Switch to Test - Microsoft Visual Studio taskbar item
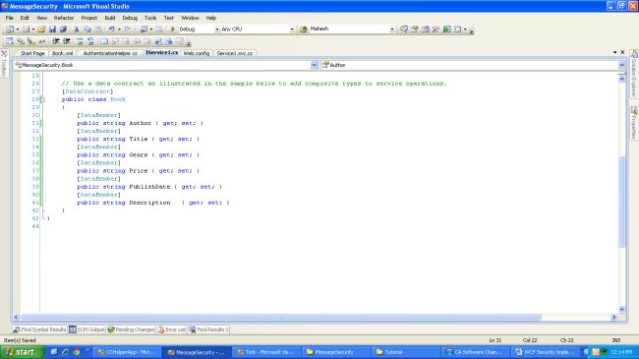Image resolution: width=639 pixels, height=359 pixels. 265,352
